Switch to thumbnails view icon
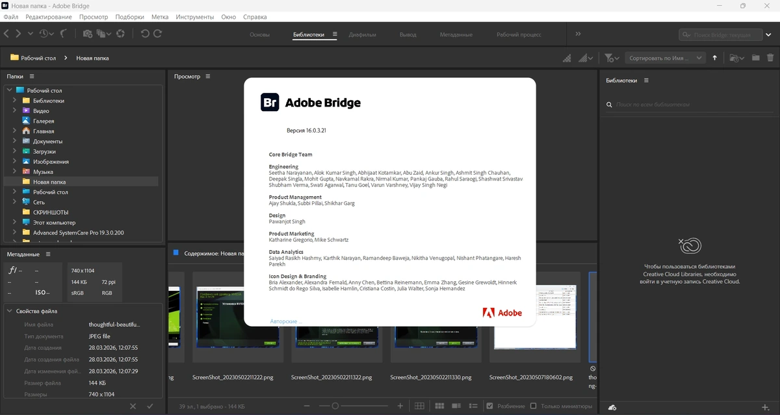 point(439,406)
